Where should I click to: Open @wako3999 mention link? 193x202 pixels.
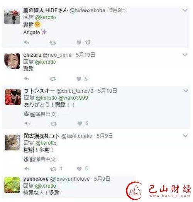click(x=73, y=98)
